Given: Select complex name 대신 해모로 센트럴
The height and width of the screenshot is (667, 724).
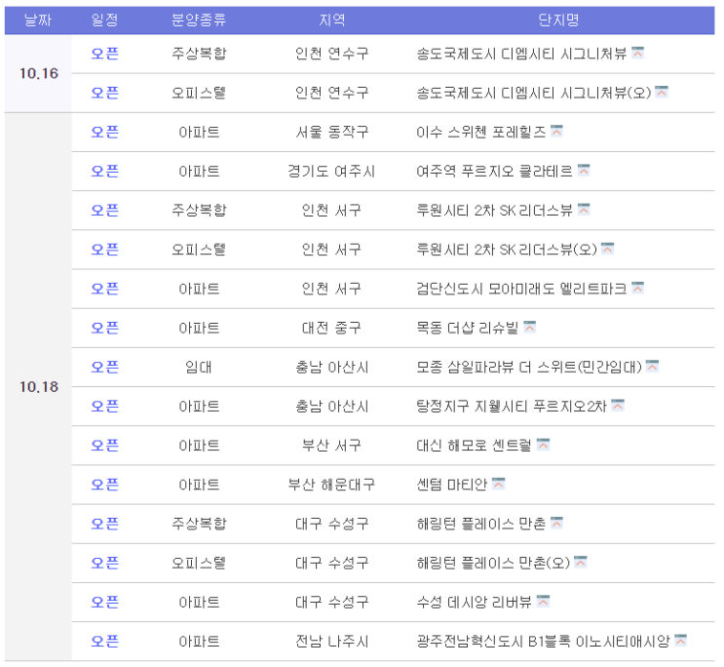Looking at the screenshot, I should 474,445.
